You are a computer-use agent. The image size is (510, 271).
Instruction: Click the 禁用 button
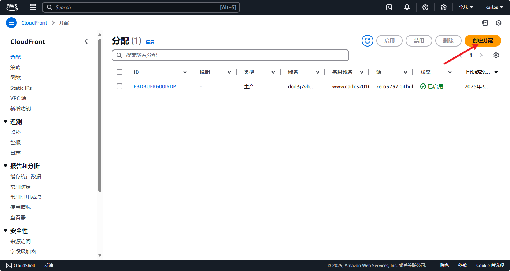click(x=419, y=41)
